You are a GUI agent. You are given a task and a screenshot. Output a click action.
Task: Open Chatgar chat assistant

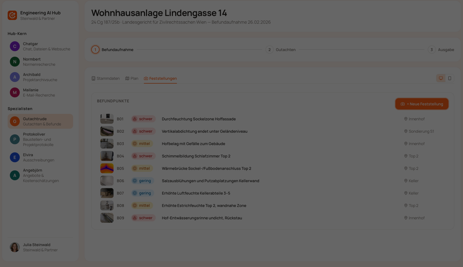40,46
